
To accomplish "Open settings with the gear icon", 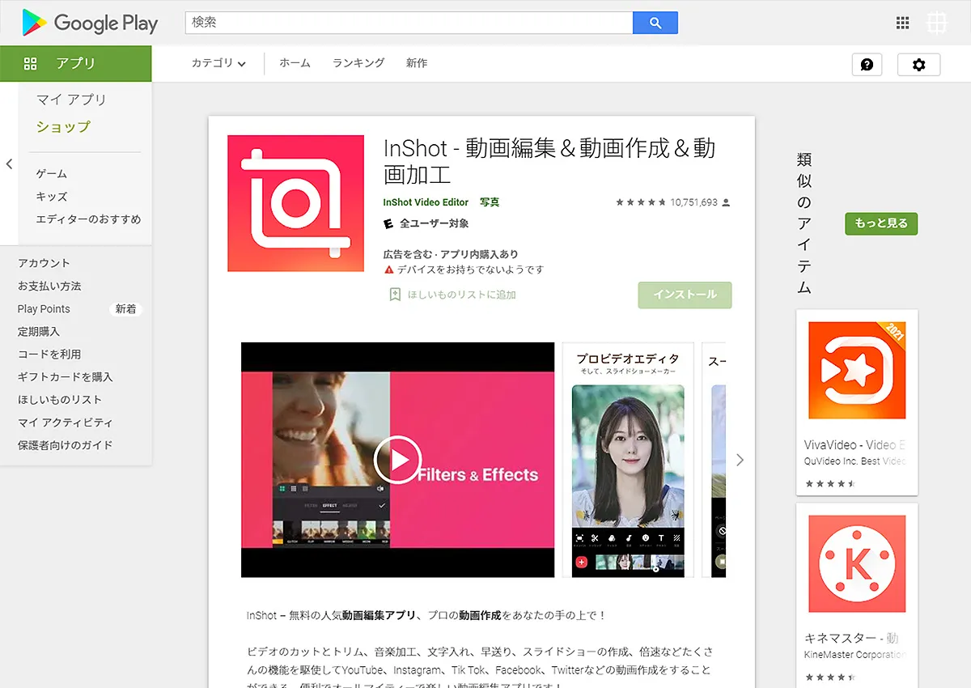I will click(918, 65).
